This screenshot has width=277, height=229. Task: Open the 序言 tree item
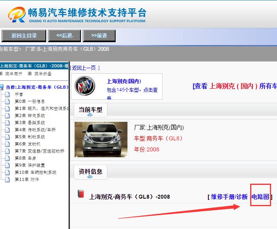click(19, 94)
